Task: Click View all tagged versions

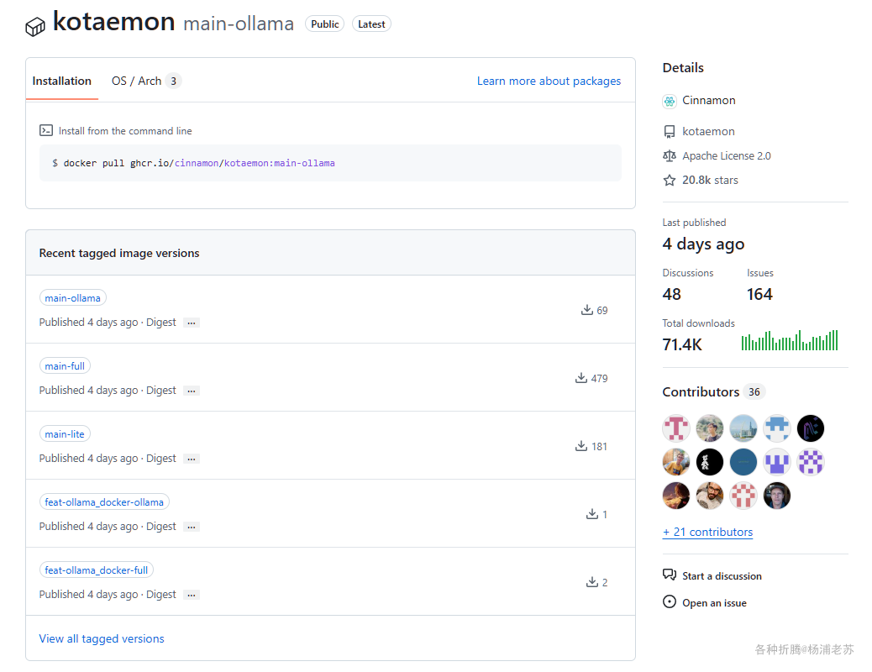Action: click(101, 638)
